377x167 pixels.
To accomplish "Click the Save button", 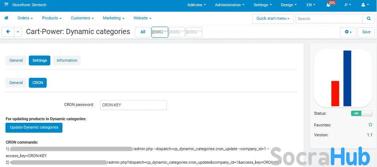I will coord(366,32).
